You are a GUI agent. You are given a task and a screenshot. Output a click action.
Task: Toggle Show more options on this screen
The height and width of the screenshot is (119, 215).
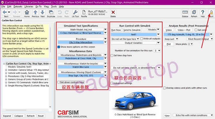[x=59, y=47]
